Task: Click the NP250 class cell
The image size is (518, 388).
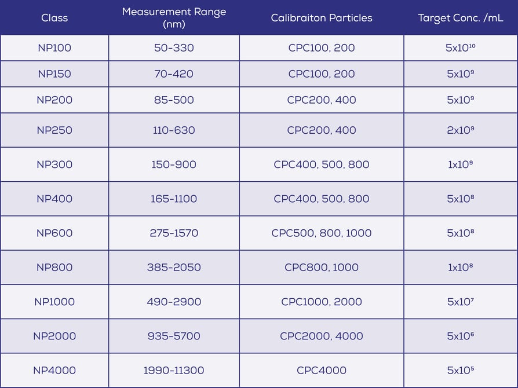Action: click(x=54, y=130)
